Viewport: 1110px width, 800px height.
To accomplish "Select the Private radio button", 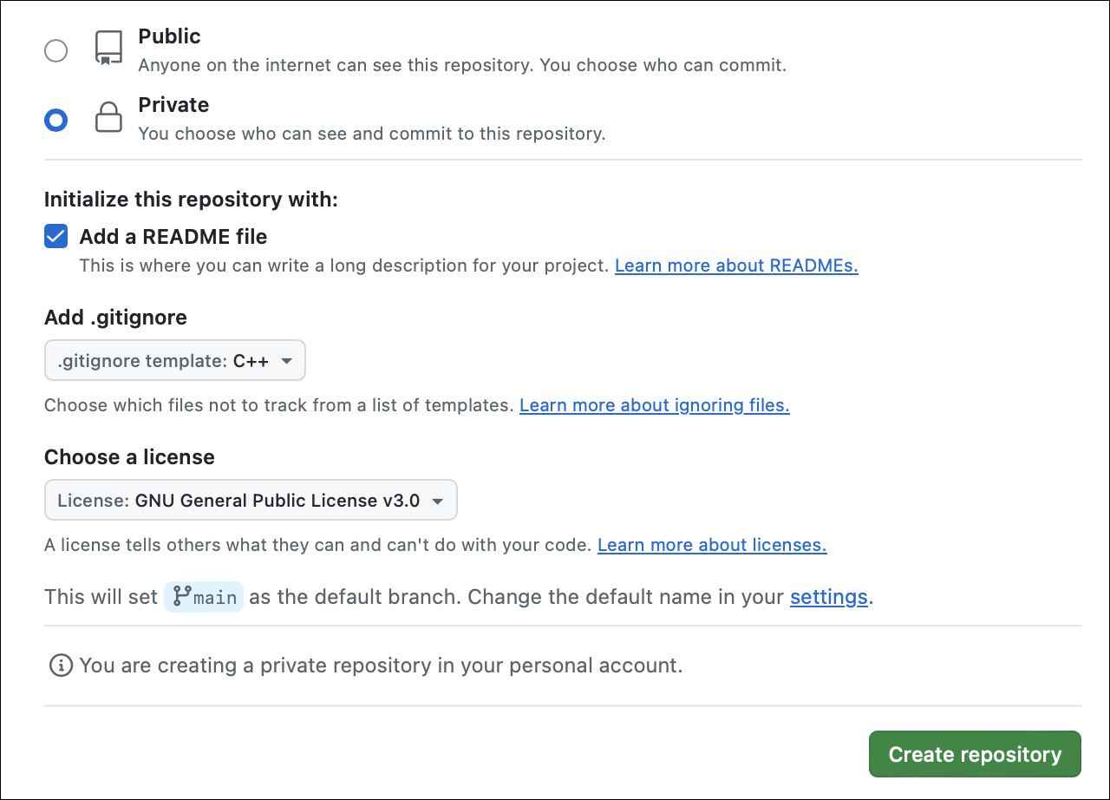I will click(x=55, y=120).
